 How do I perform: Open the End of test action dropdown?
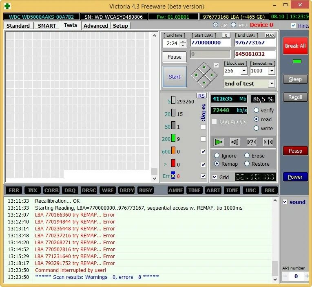pos(272,83)
